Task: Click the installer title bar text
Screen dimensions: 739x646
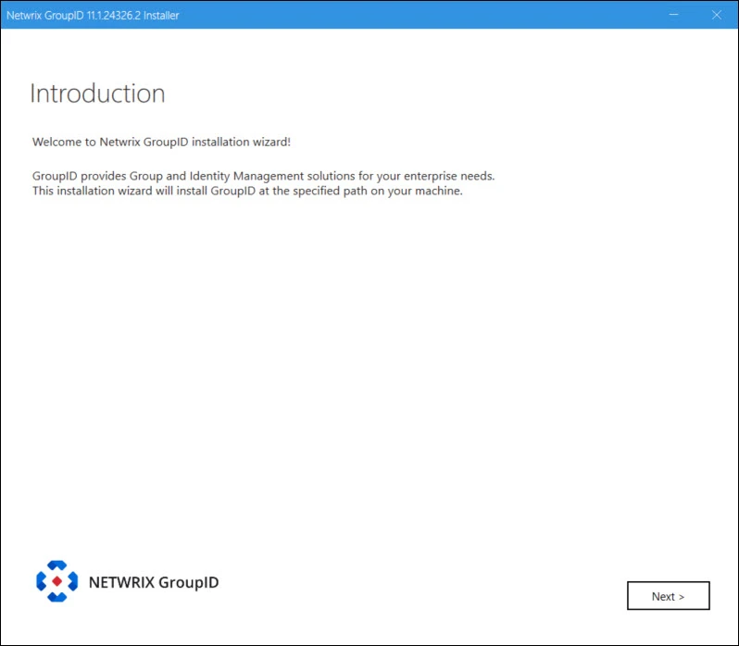Action: 93,15
